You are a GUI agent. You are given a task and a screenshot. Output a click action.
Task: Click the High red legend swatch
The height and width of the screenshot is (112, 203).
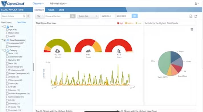(118, 23)
